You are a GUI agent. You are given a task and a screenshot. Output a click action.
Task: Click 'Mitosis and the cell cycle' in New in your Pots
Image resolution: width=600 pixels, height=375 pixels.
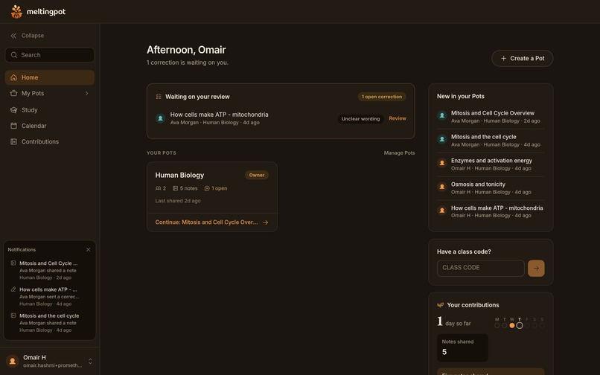484,137
